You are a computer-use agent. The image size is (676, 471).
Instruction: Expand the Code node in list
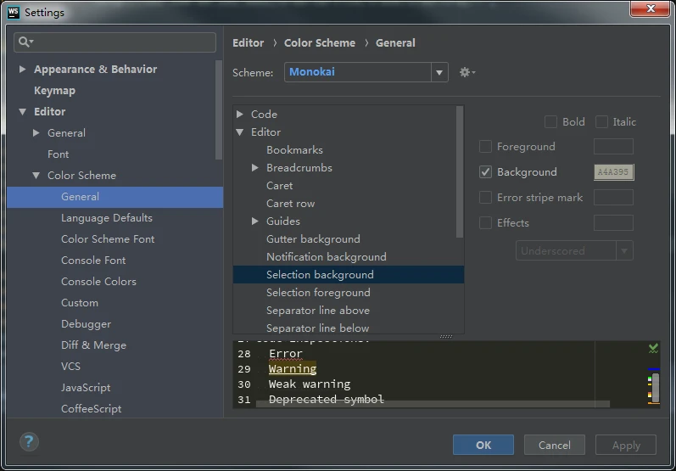240,115
